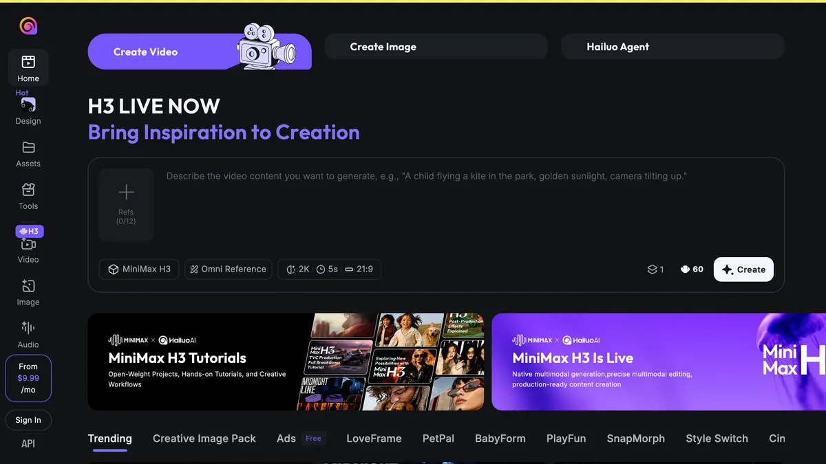Open Audio section in the sidebar

pyautogui.click(x=28, y=335)
